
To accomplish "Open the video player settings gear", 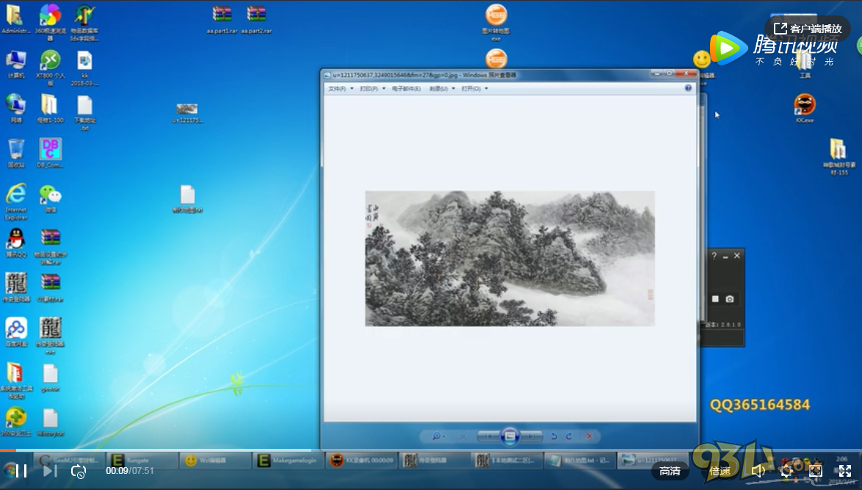I will (786, 471).
